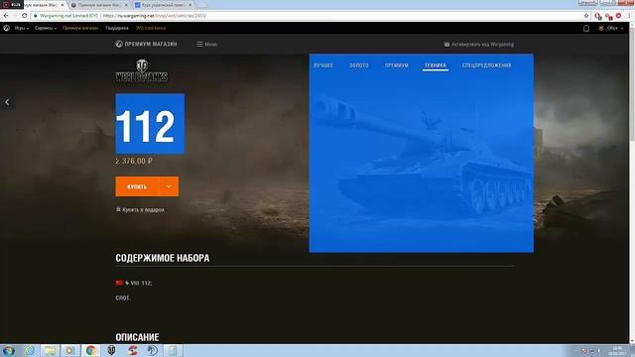Open the WG card bonus link
Image resolution: width=635 pixels, height=357 pixels.
[x=151, y=28]
